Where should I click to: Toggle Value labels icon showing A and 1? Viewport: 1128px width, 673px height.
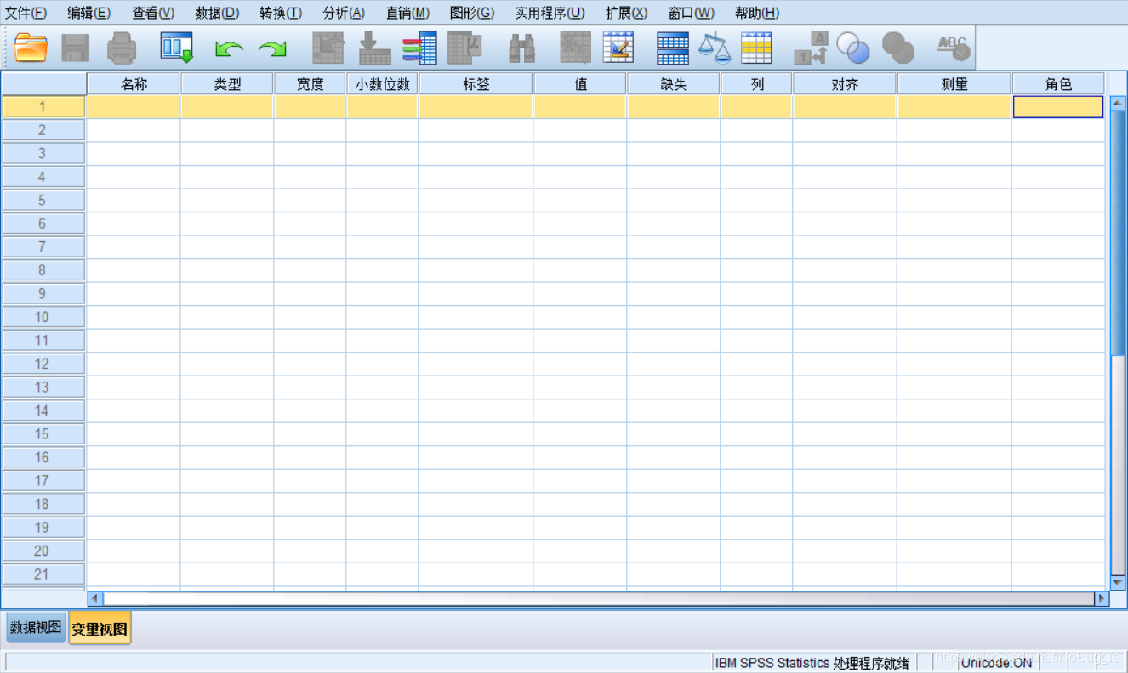[x=811, y=48]
